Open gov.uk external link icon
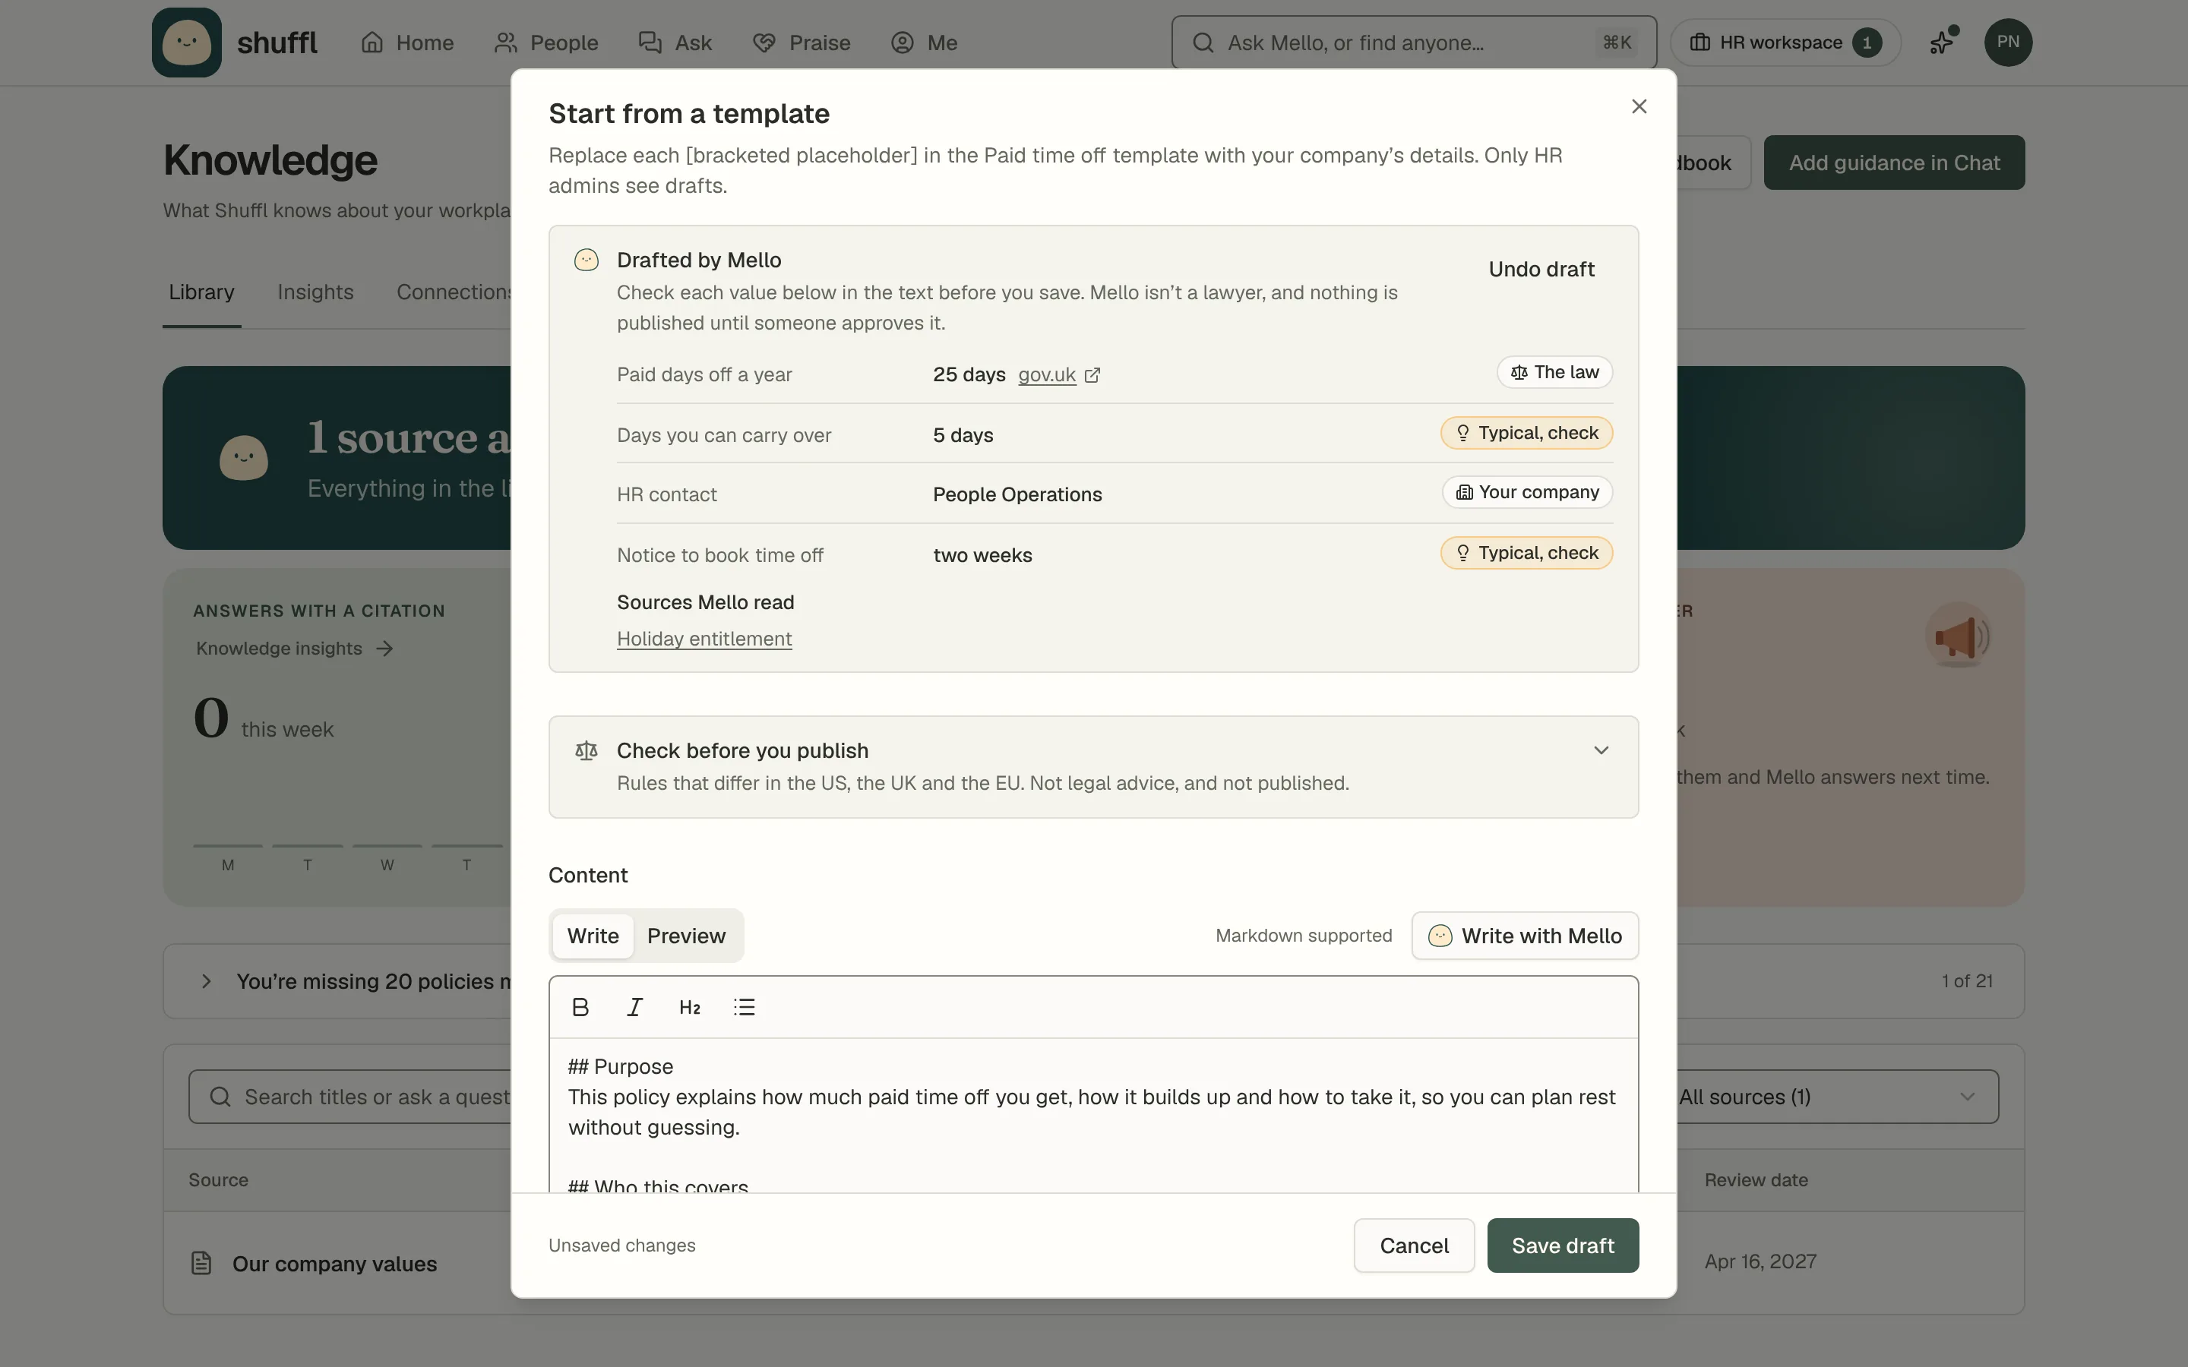 click(x=1092, y=375)
